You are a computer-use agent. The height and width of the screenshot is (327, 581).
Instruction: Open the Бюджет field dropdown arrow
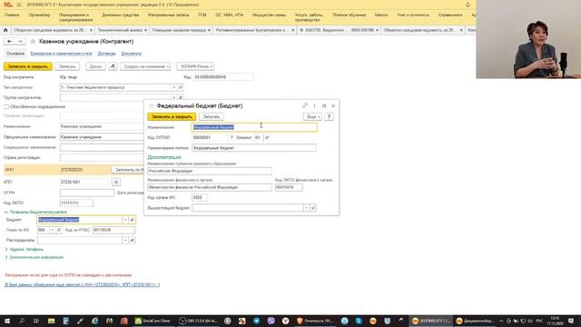point(125,220)
